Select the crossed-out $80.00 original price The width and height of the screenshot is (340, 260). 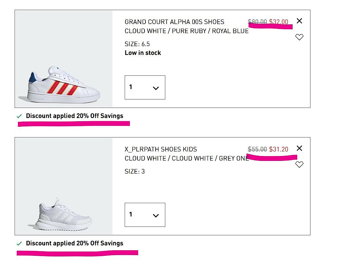click(258, 22)
